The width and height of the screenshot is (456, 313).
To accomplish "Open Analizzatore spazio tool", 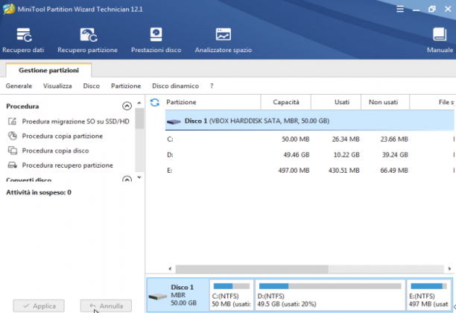I will point(224,40).
